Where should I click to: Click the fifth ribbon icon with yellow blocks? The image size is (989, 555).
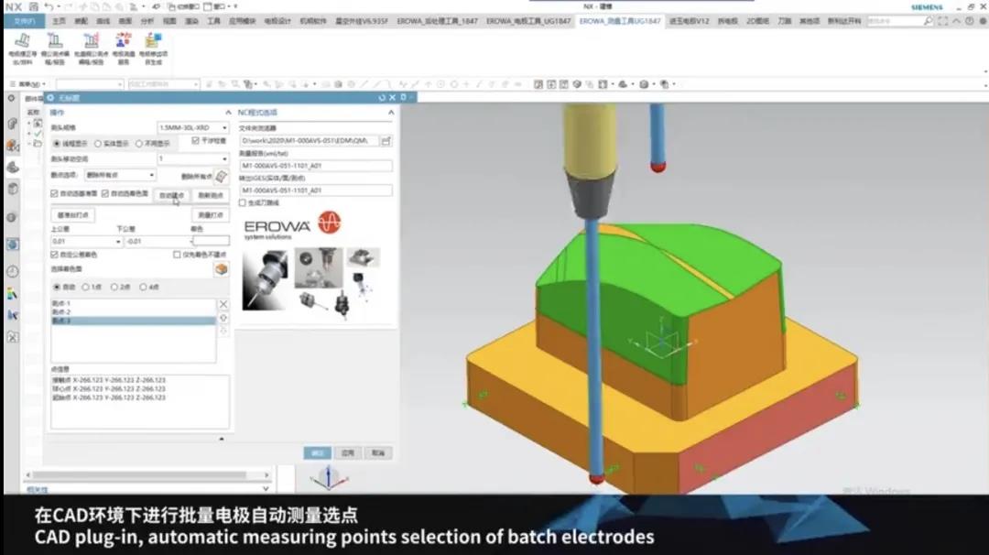pos(153,41)
